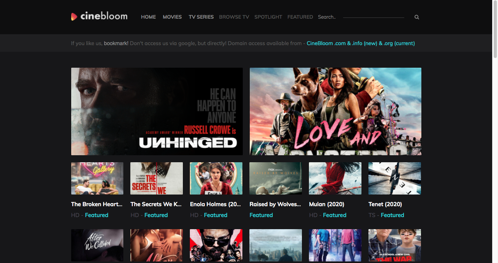This screenshot has height=263, width=498.
Task: Open the HOME menu item
Action: (148, 17)
